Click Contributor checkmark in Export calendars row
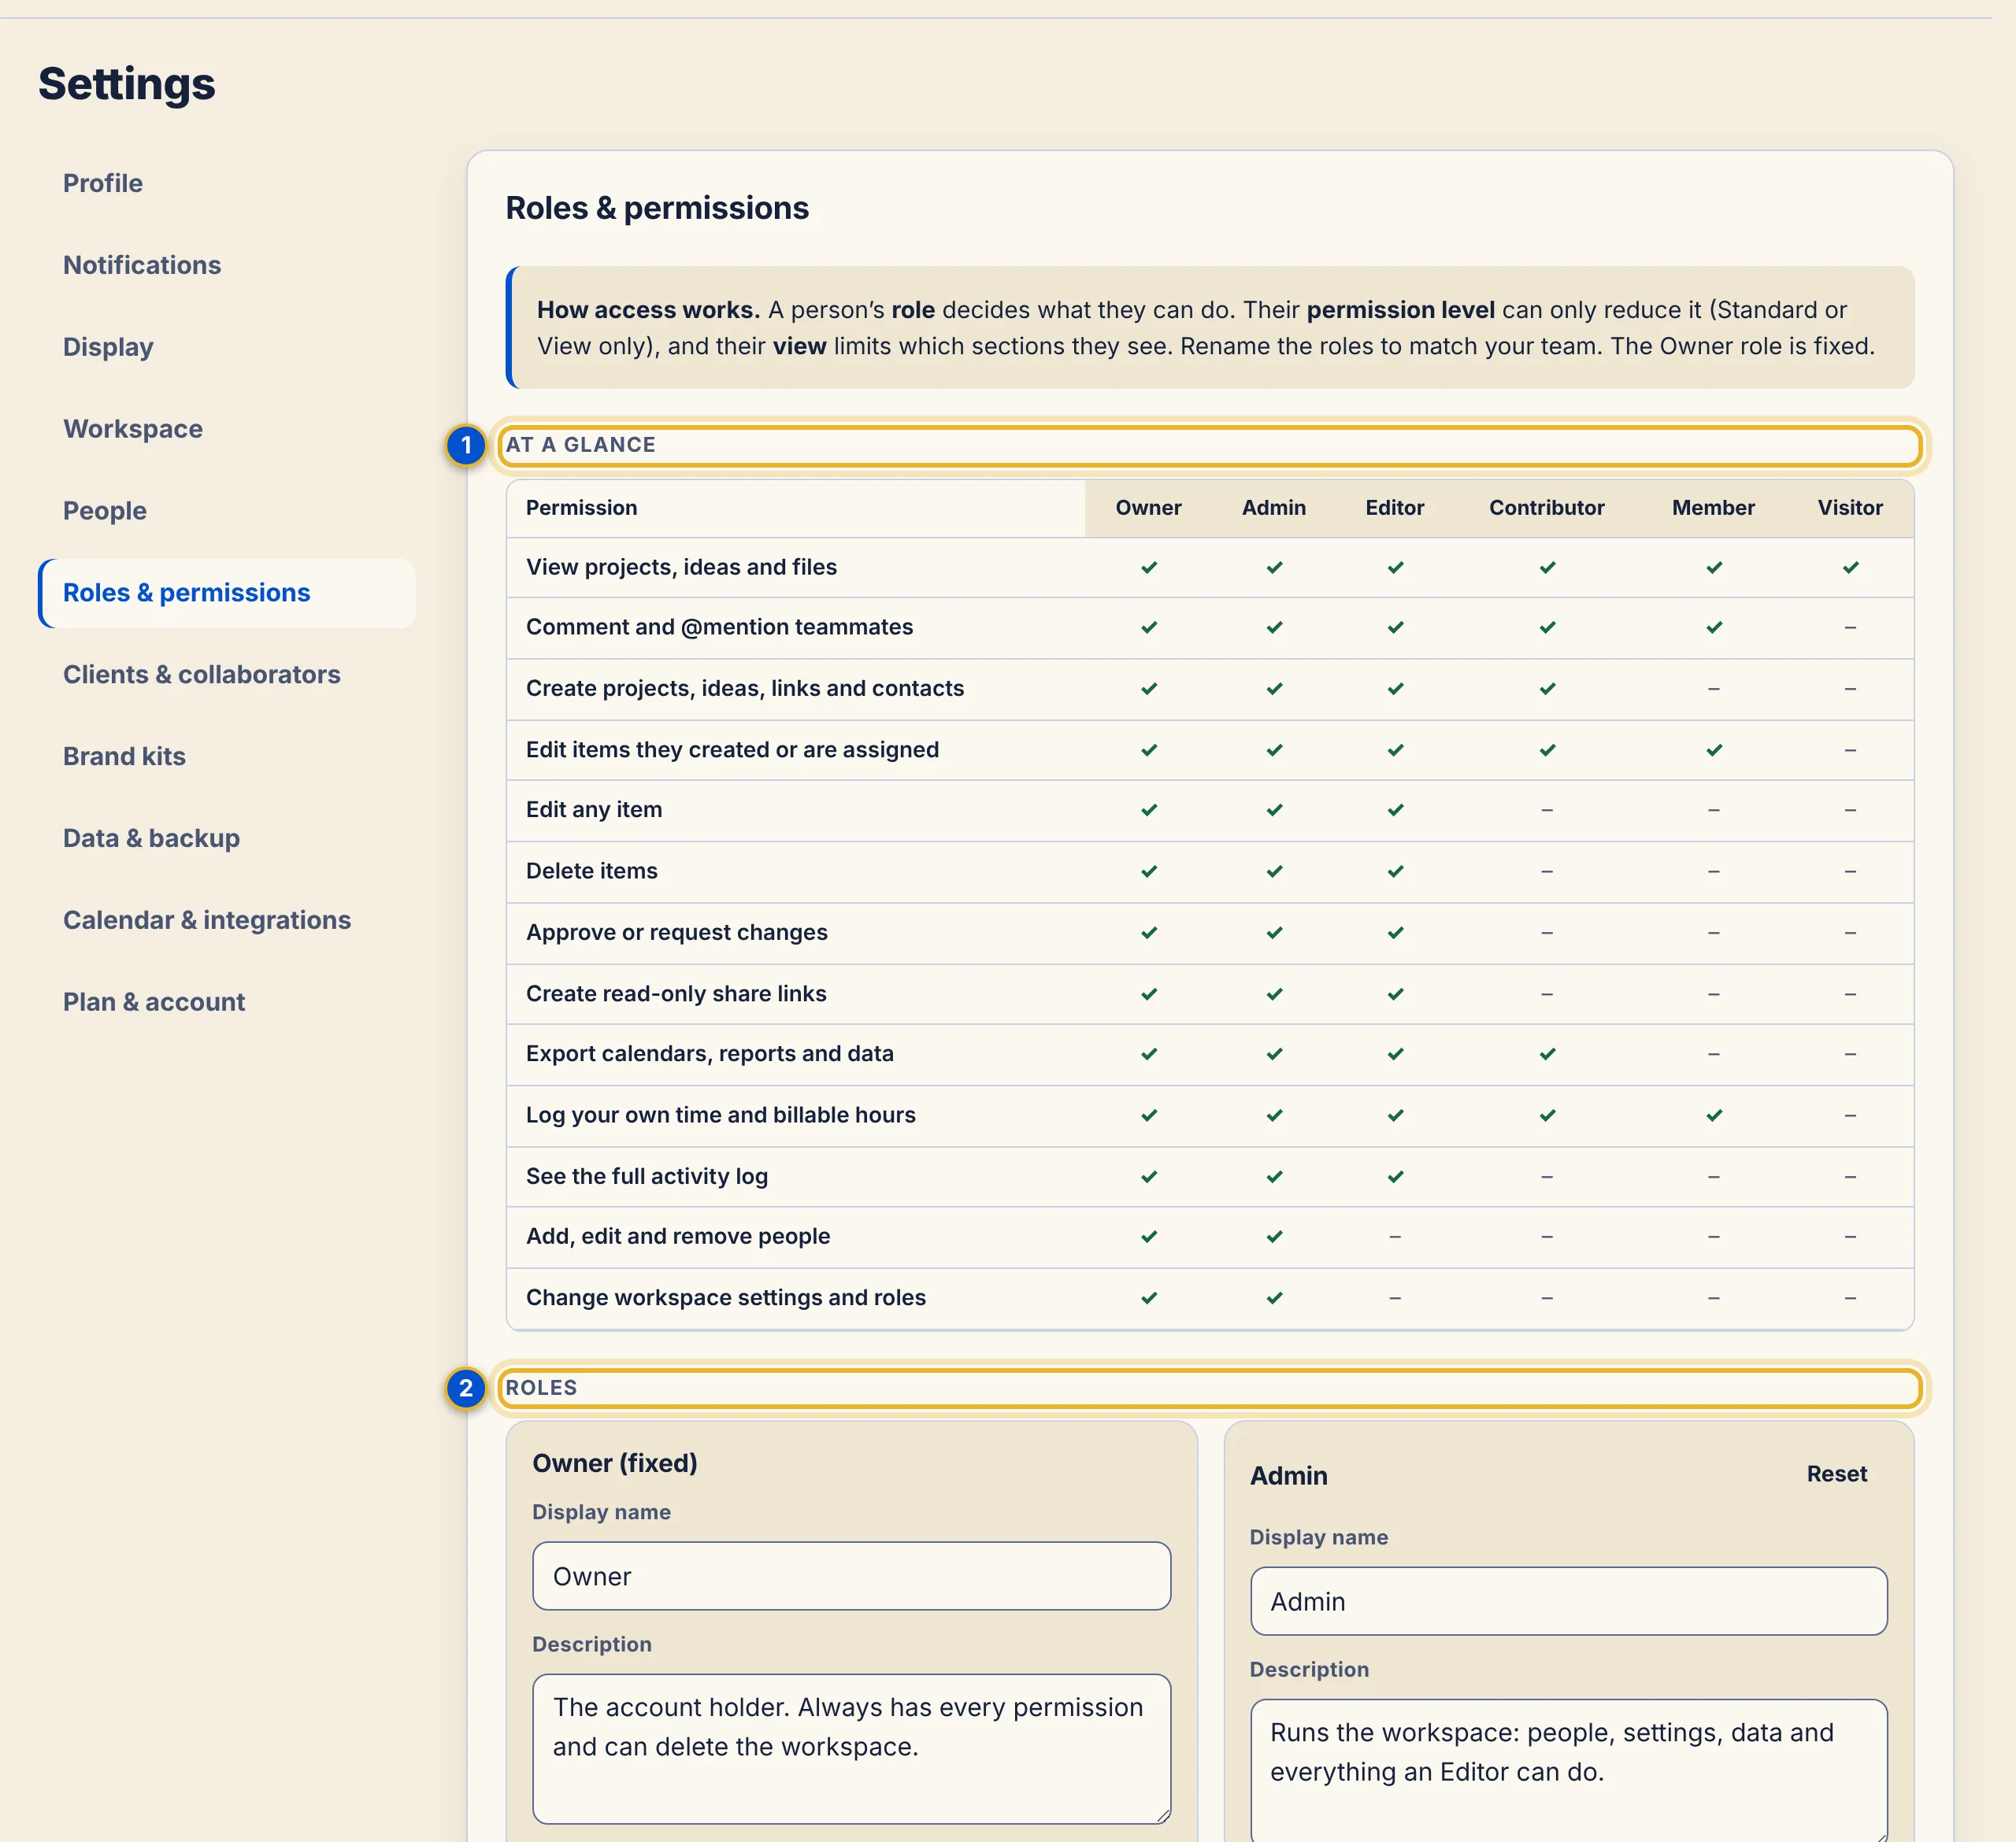 [1547, 1055]
